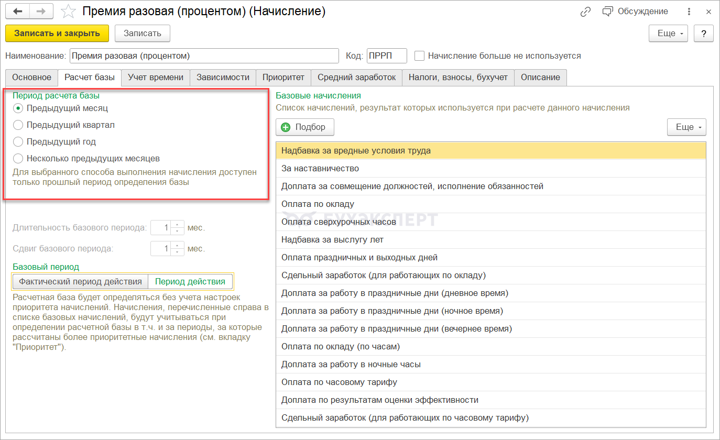The width and height of the screenshot is (720, 440).
Task: Copy link using the chain icon
Action: tap(586, 12)
